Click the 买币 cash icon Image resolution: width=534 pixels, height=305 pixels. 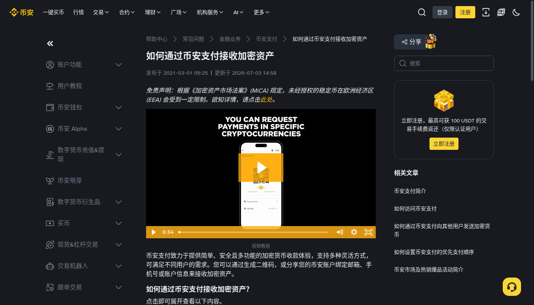coord(50,223)
